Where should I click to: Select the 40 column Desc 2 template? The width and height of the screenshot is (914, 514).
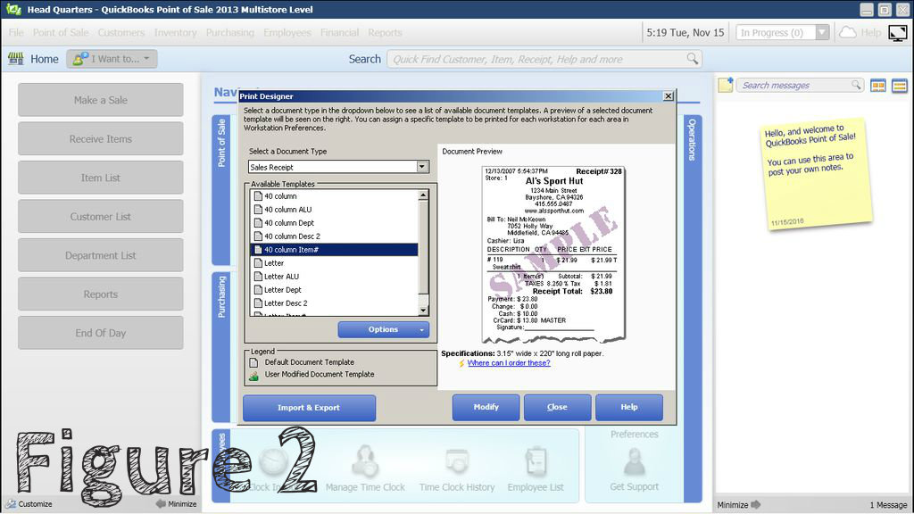334,236
